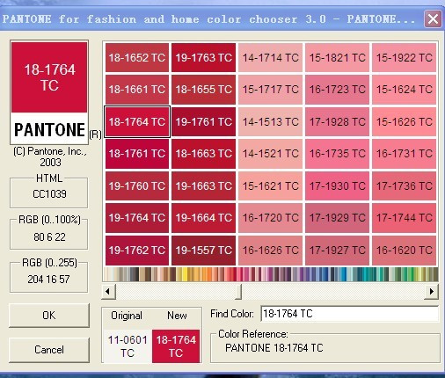
Task: Select swatch 15-1821 TC
Action: click(x=337, y=57)
